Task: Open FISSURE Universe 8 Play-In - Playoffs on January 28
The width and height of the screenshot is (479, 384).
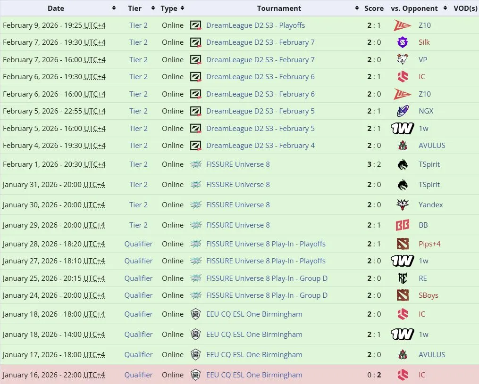Action: pos(266,244)
